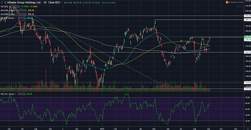Image resolution: width=251 pixels, height=130 pixels.
Task: Open settings for the MA (100, close) indicator
Action: (x=22, y=10)
